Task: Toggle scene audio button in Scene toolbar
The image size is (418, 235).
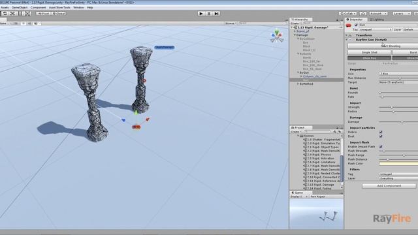Action: 29,23
